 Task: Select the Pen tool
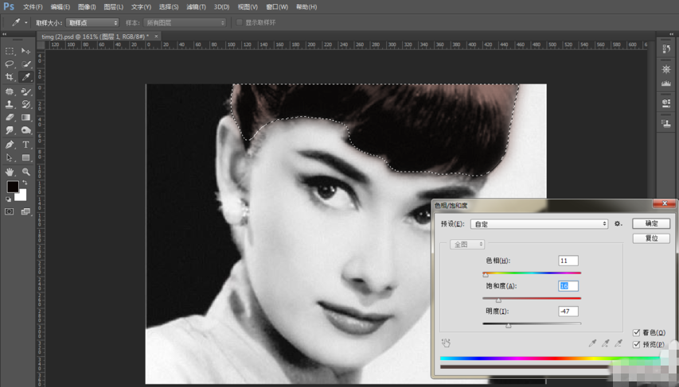(x=10, y=145)
